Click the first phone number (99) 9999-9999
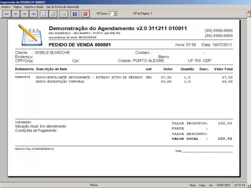 (x=219, y=31)
